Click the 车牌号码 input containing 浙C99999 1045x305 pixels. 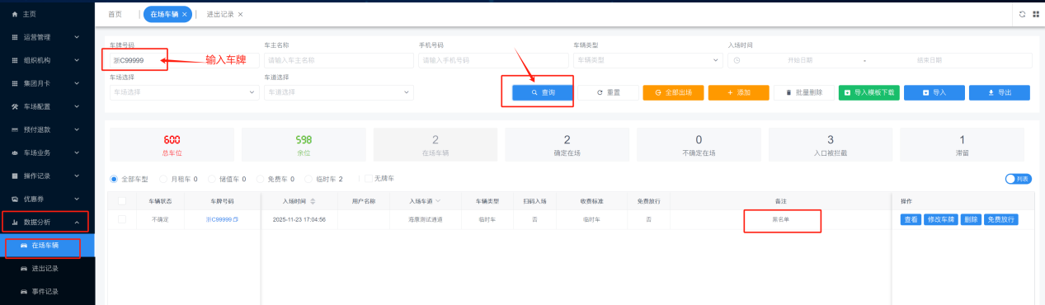(x=184, y=60)
